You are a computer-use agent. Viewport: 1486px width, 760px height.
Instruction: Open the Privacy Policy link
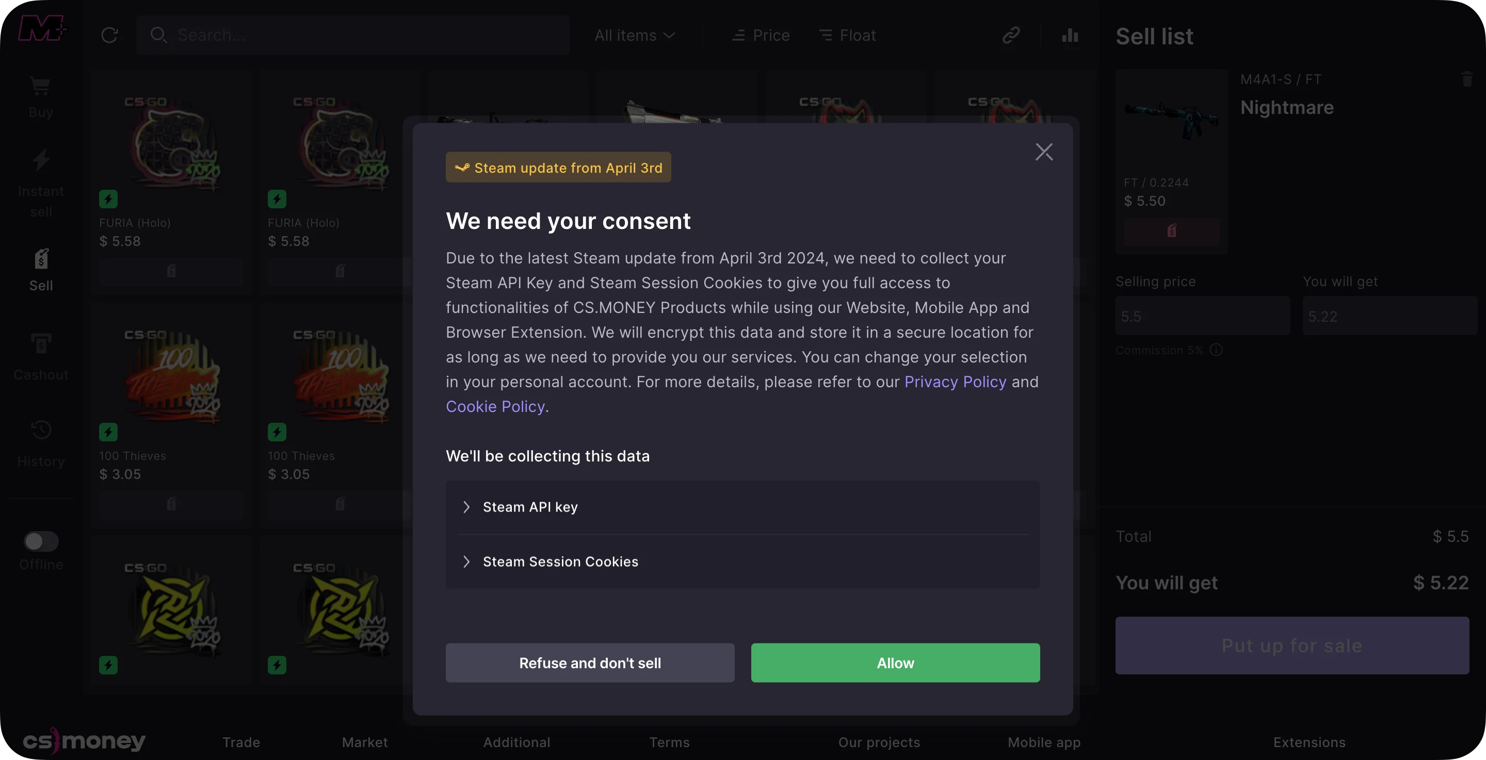click(x=955, y=382)
